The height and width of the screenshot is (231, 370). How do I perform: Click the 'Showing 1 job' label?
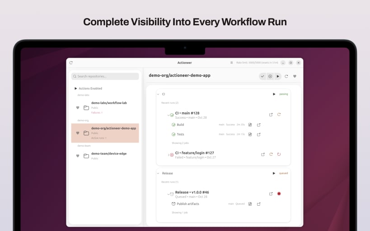(179, 213)
